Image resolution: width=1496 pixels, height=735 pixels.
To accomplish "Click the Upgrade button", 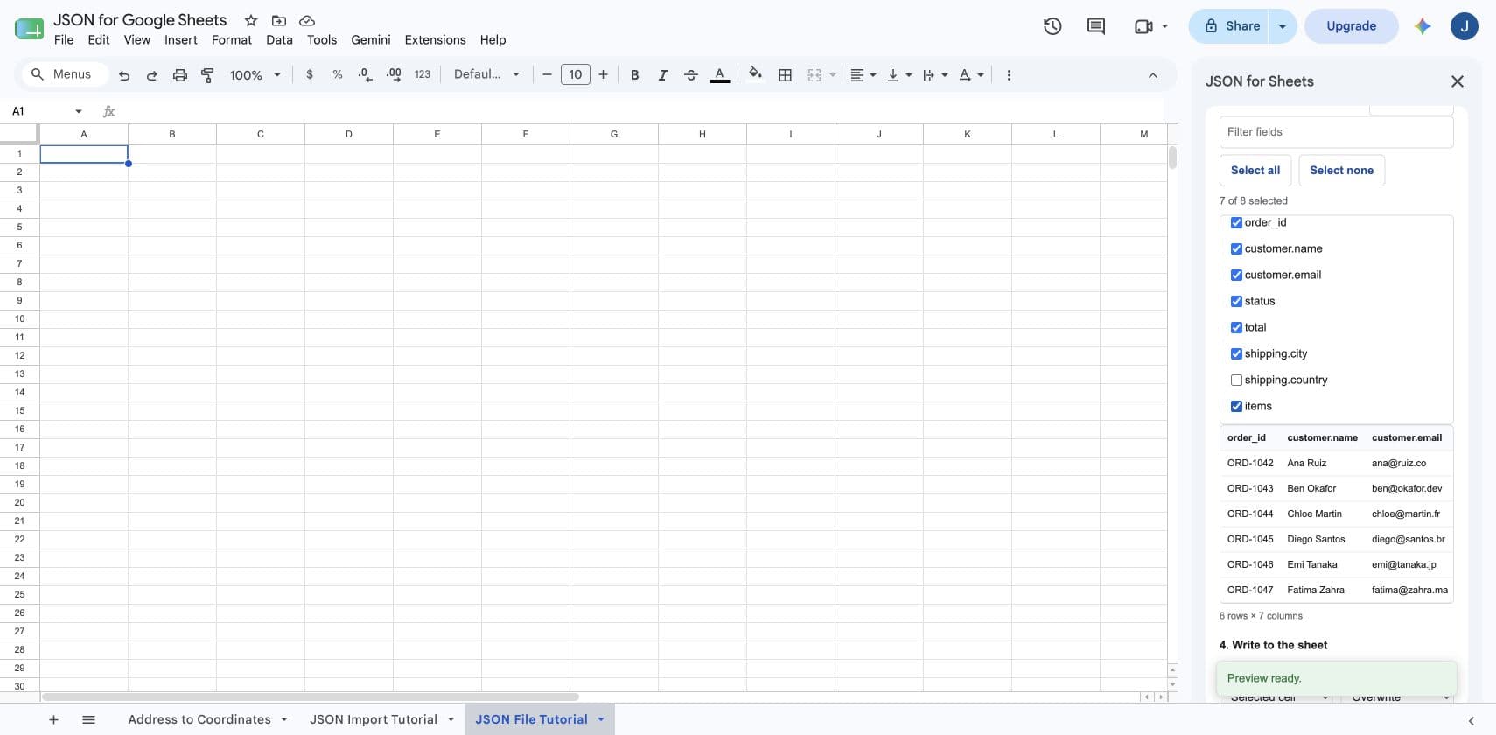I will pyautogui.click(x=1352, y=26).
